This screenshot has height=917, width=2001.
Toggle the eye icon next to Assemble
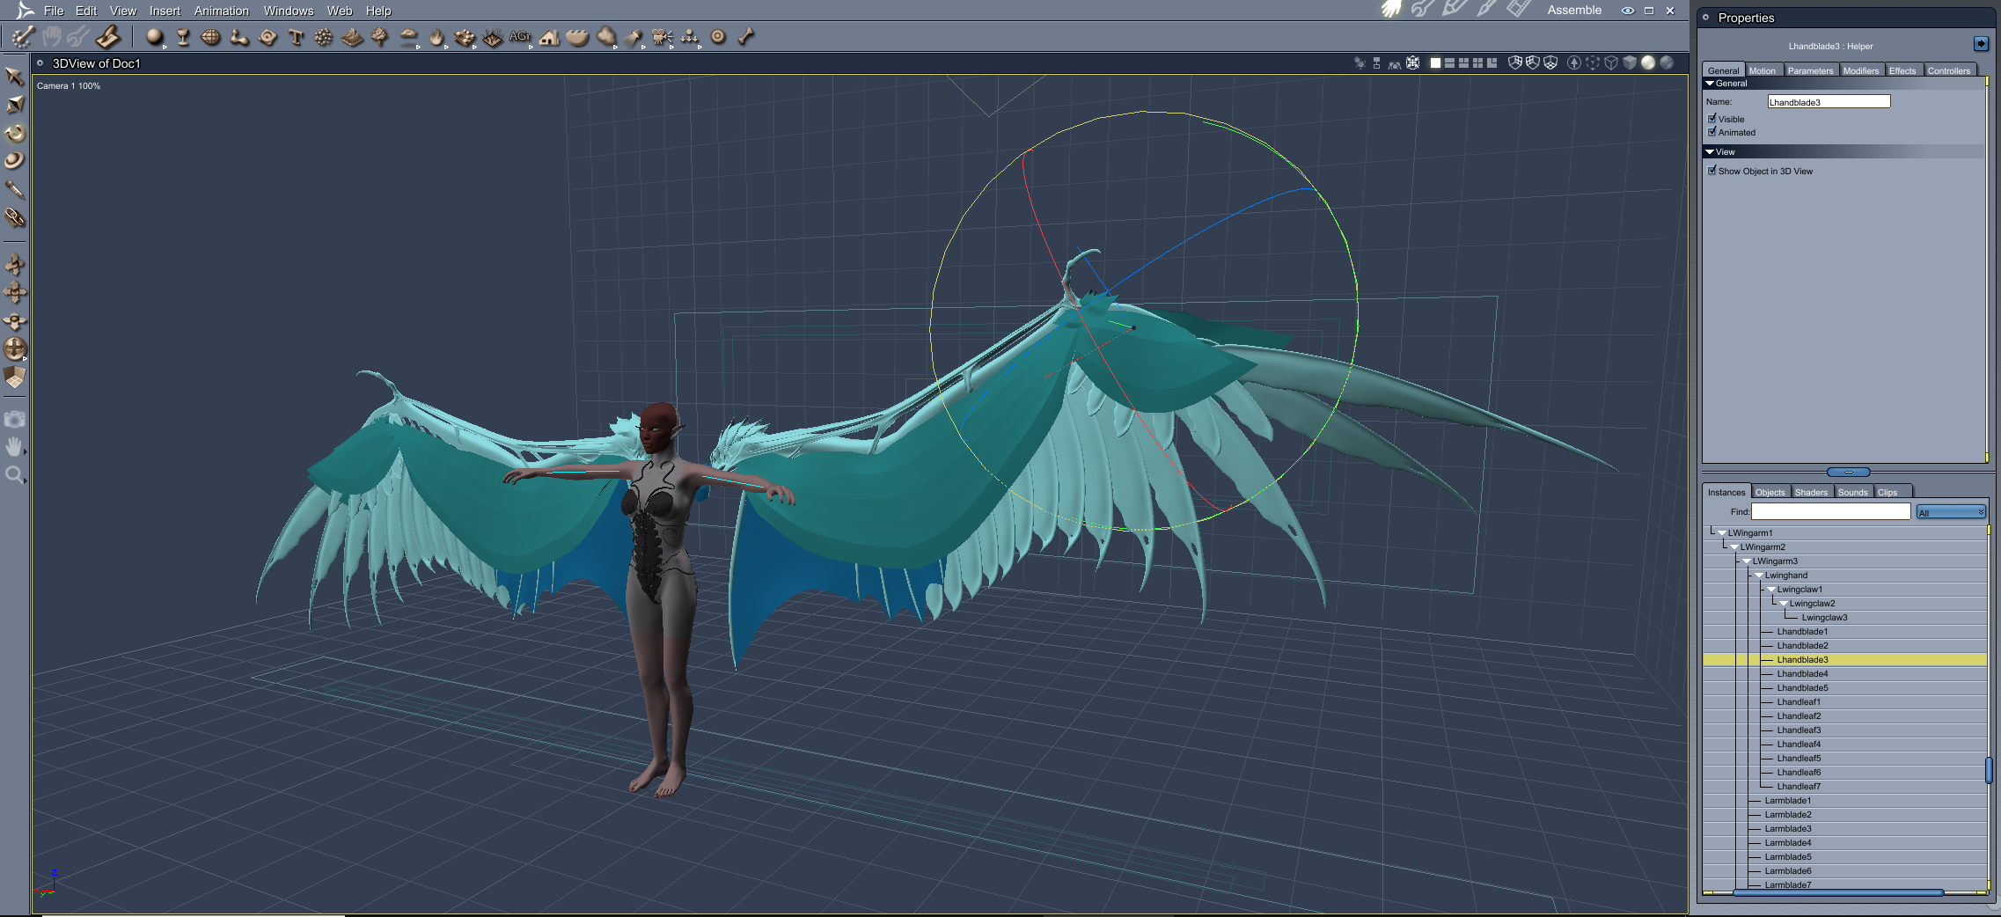pos(1628,11)
